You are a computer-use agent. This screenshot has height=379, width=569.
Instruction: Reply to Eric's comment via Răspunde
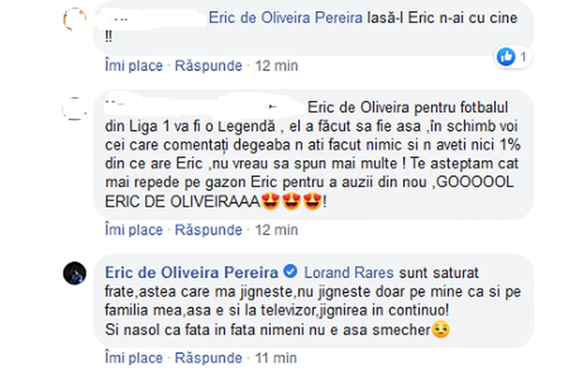tap(208, 358)
